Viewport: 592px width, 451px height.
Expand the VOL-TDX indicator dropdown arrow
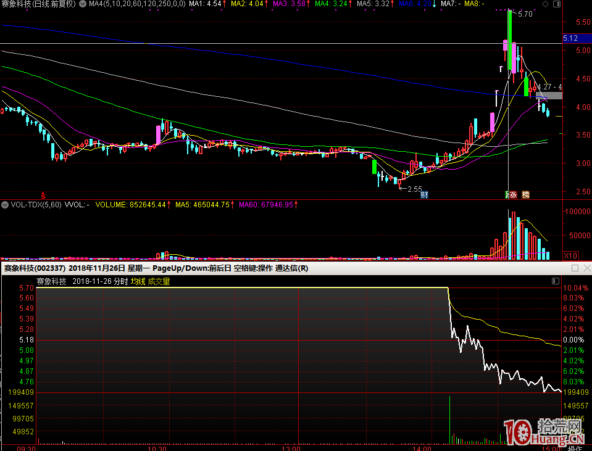(6, 204)
